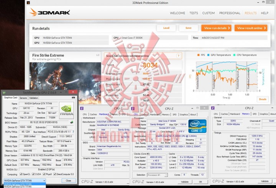This screenshot has width=276, height=188.
Task: Select Mainboard tab in the left CPU-Z window
Action: click(104, 114)
